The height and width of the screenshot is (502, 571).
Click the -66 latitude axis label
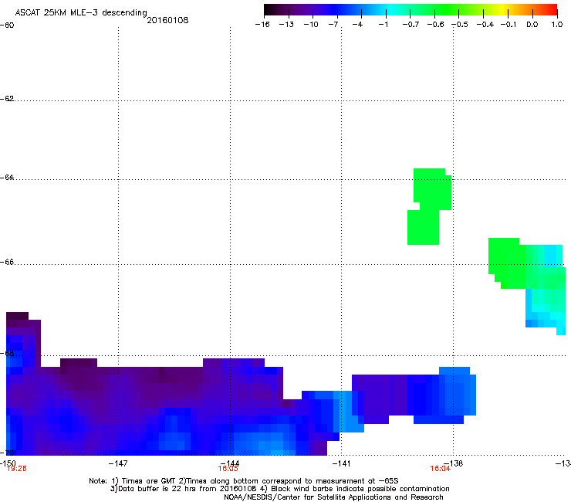click(7, 262)
